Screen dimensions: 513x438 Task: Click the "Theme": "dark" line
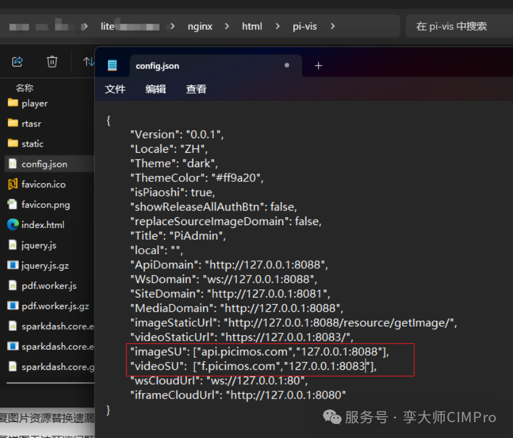(174, 163)
